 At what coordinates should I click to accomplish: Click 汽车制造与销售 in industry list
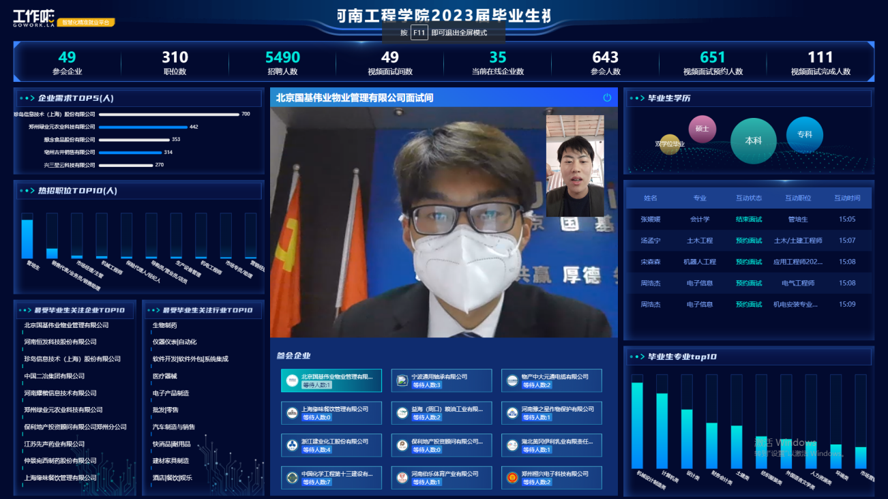tap(174, 427)
